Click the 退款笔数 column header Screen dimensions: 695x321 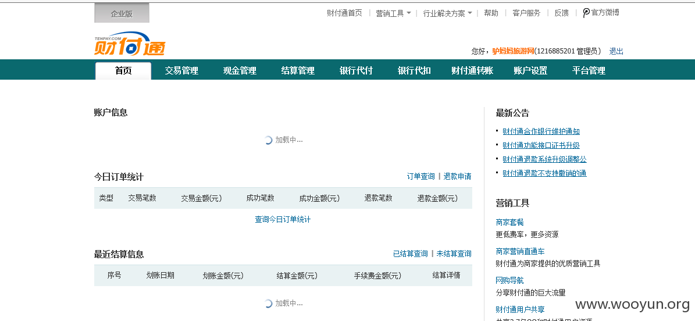(x=378, y=198)
